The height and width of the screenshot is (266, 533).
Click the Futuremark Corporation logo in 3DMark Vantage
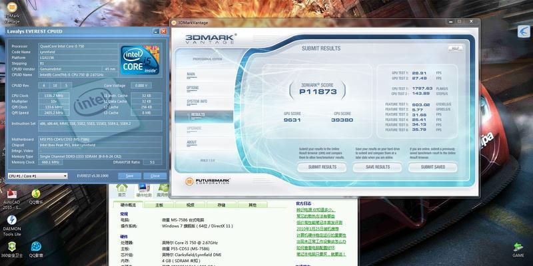pos(208,182)
